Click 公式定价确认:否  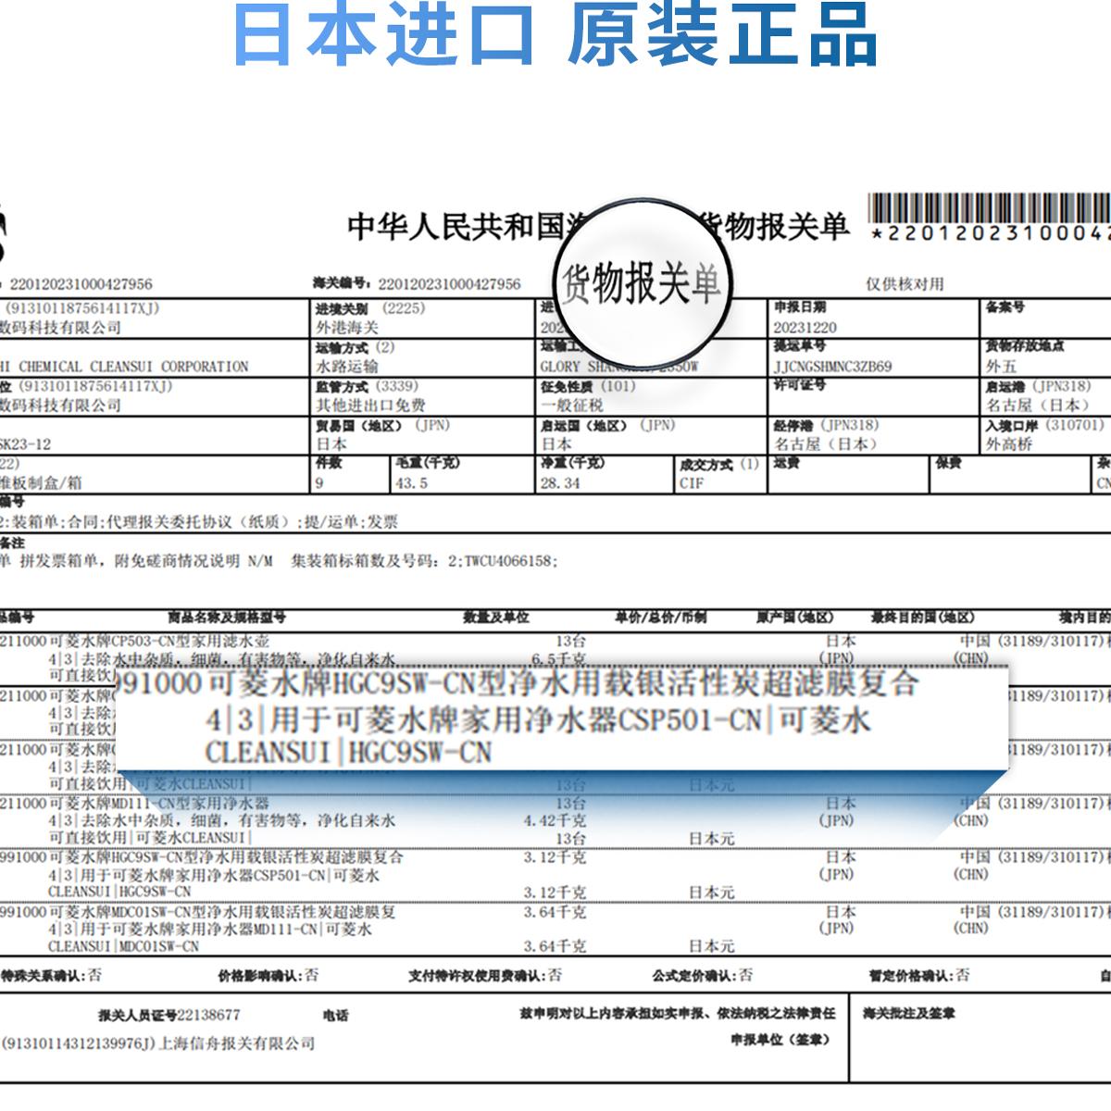click(x=702, y=975)
